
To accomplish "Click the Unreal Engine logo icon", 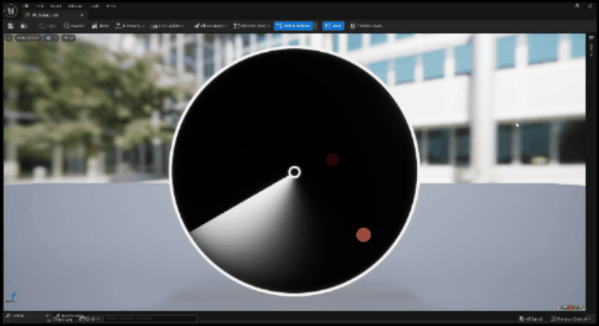I will (x=10, y=9).
